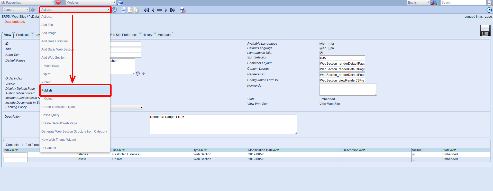
Task: Click the gear icon beside the Action dropdown
Action: click(x=114, y=10)
